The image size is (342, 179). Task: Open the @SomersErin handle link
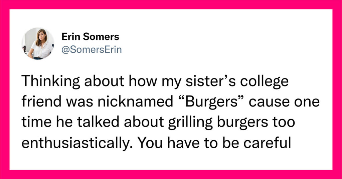click(92, 50)
